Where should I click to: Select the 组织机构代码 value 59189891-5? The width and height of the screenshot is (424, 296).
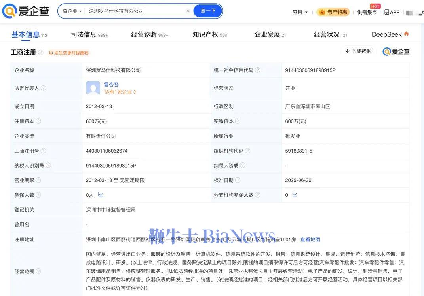click(299, 151)
